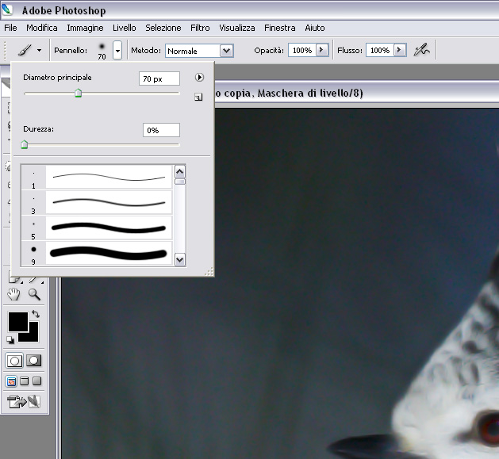Click the brush picker panel resize grip
Viewport: 499px width, 459px height.
click(209, 272)
